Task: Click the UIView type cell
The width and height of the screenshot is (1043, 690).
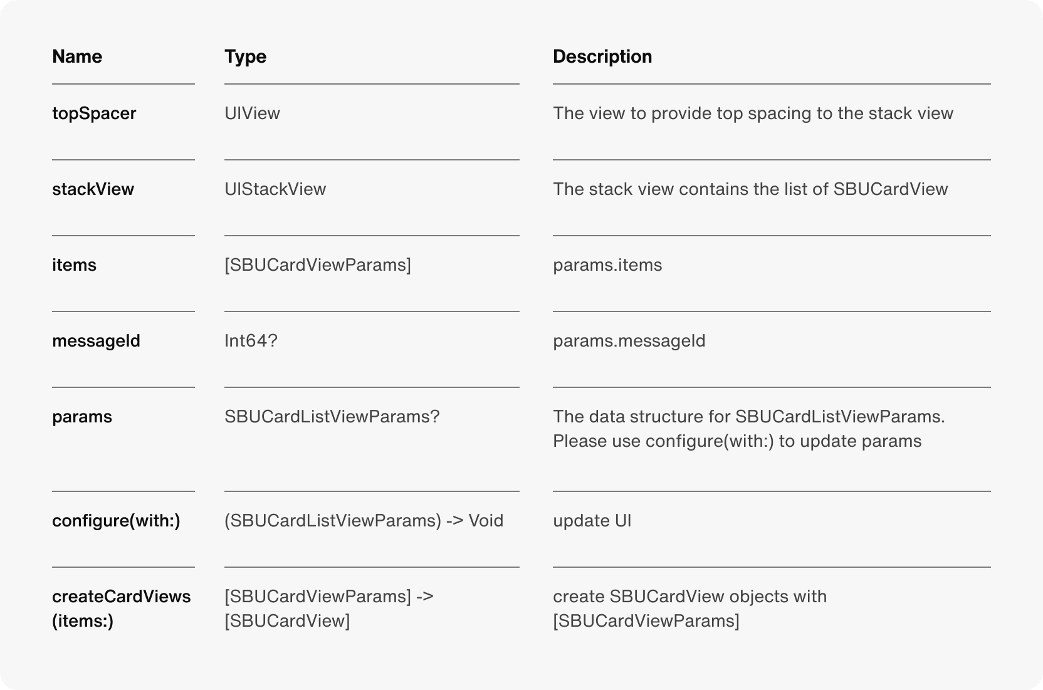Action: click(x=252, y=113)
